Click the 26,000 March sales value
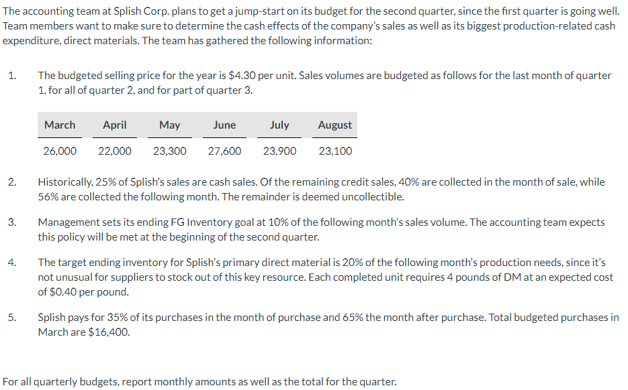 pyautogui.click(x=60, y=151)
